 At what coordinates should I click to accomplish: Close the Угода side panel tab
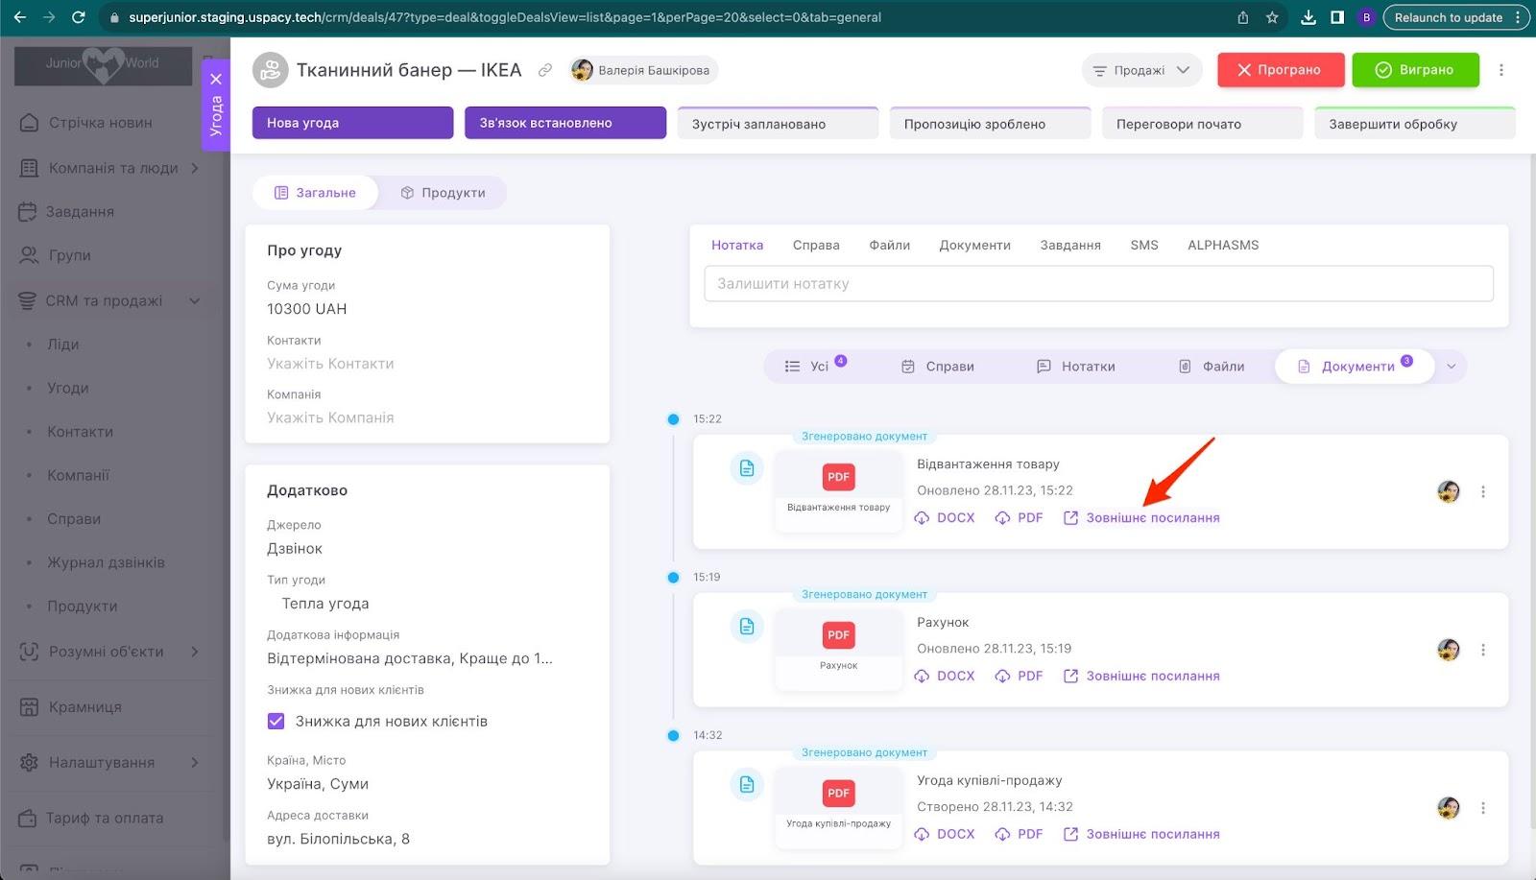click(216, 79)
